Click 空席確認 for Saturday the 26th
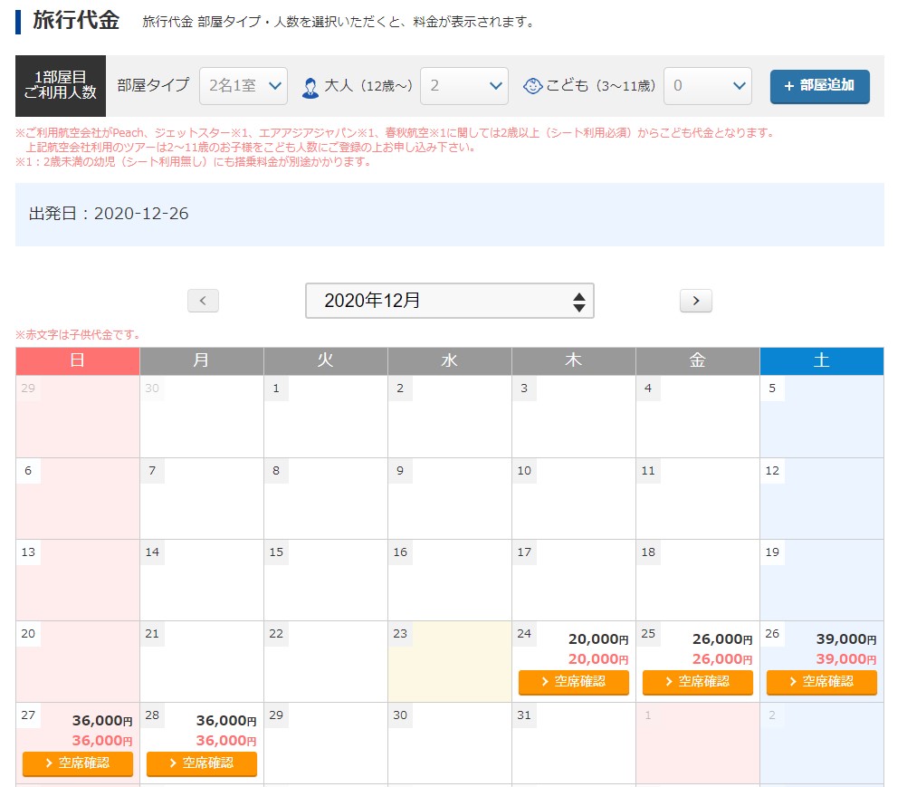This screenshot has width=907, height=787. (x=821, y=682)
